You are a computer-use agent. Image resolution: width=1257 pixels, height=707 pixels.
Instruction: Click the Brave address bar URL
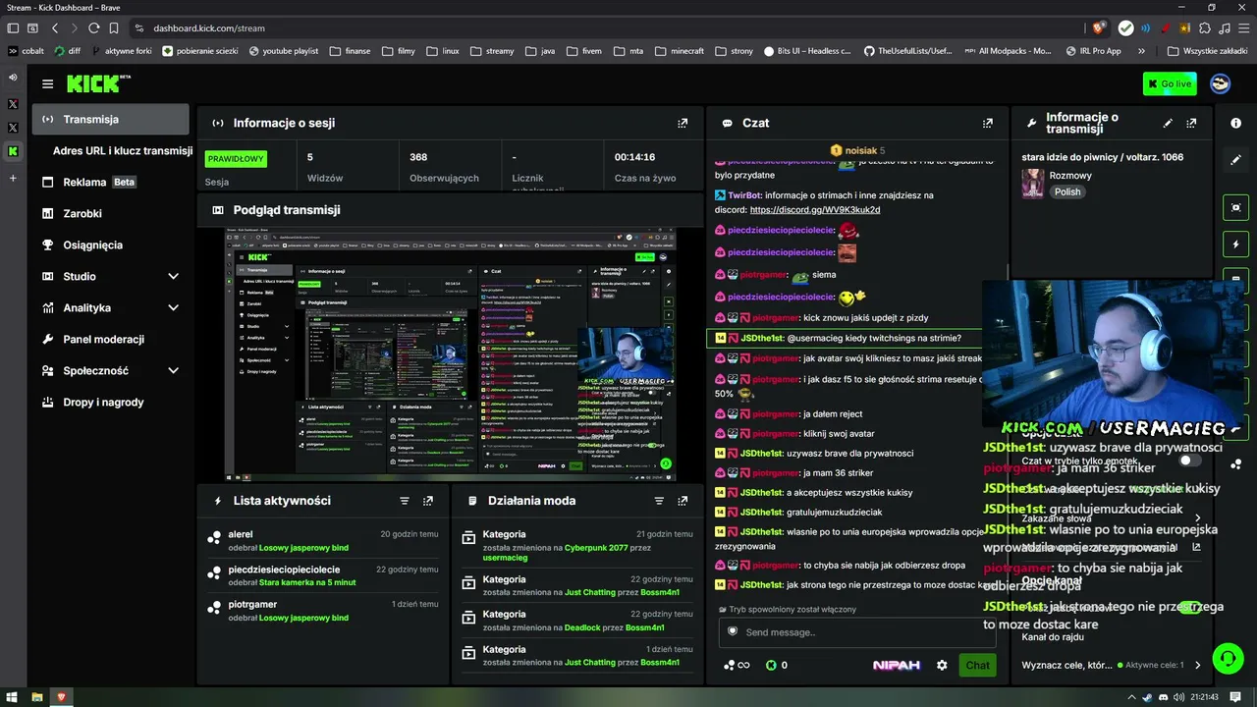click(210, 28)
